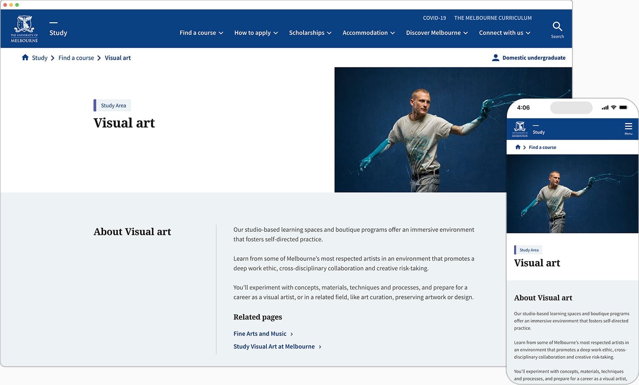This screenshot has width=639, height=385.
Task: Click Find a course in desktop breadcrumb
Action: (x=76, y=58)
